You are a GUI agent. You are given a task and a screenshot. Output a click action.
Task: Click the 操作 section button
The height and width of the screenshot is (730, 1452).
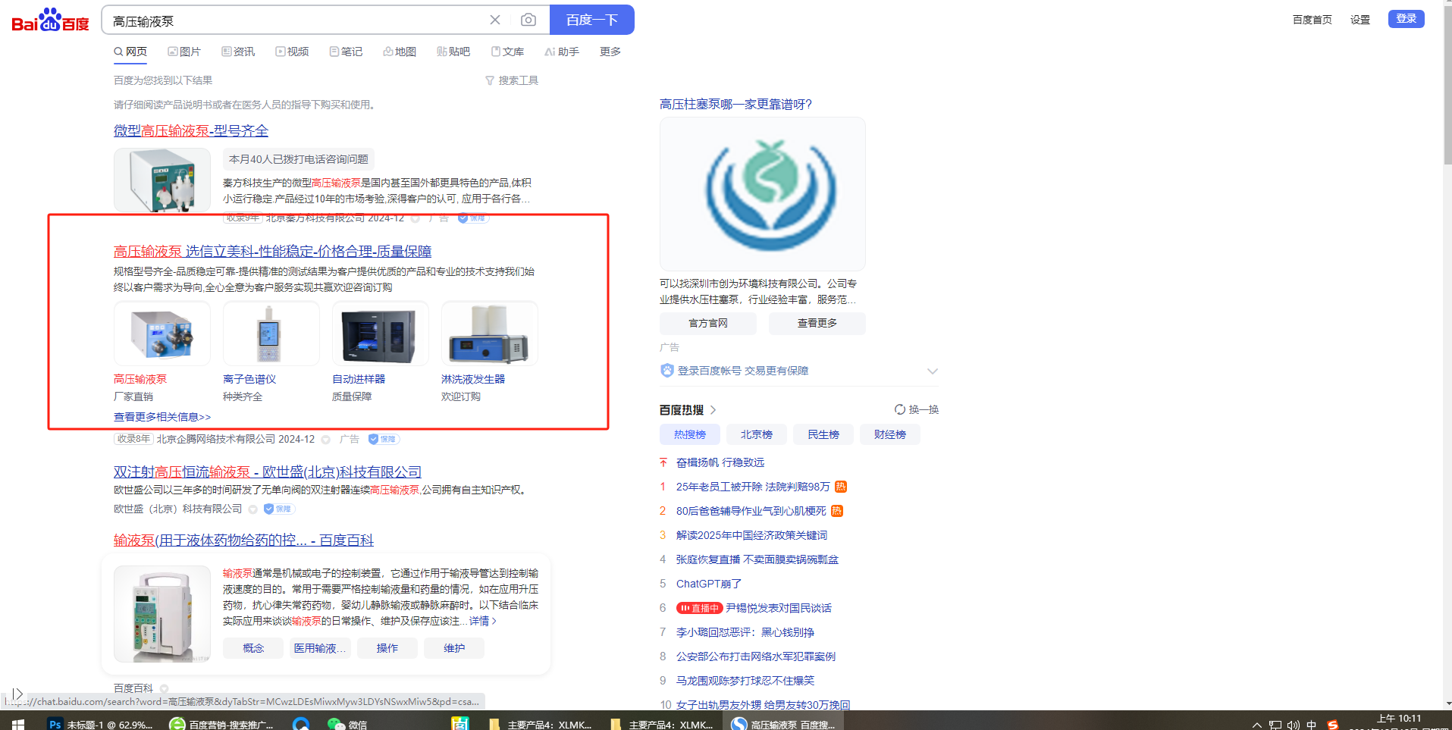tap(387, 648)
